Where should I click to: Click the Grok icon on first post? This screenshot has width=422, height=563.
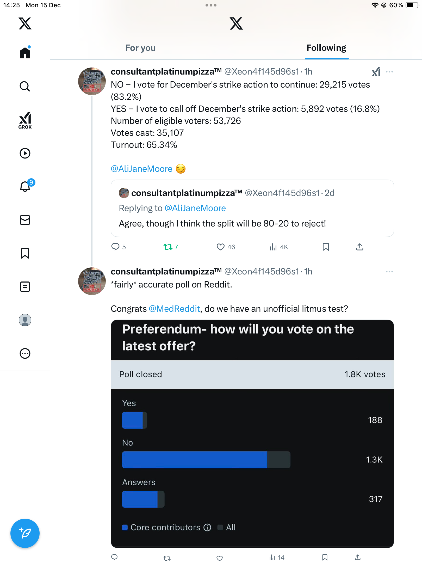pos(376,72)
